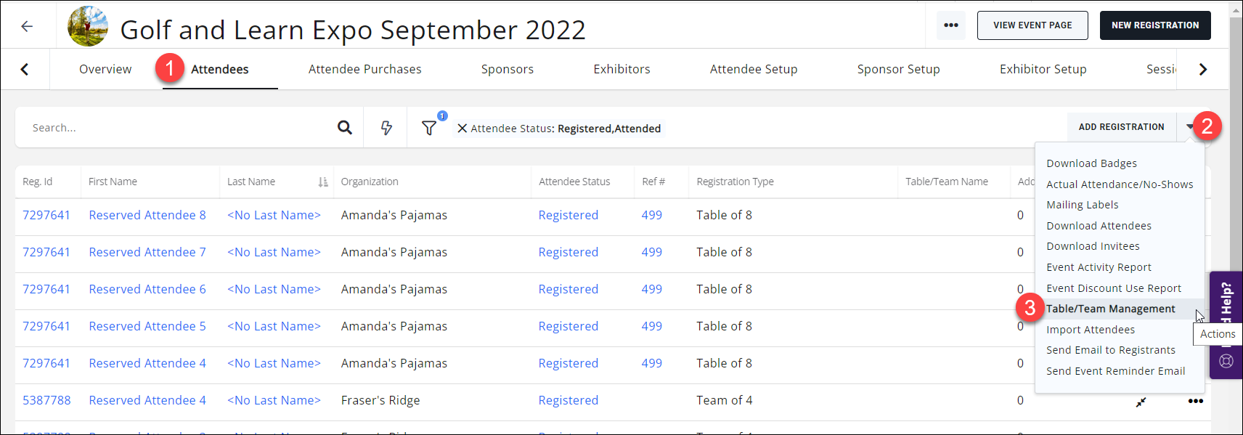Open row three-dot menu for Fraser's Ridge

pyautogui.click(x=1195, y=401)
